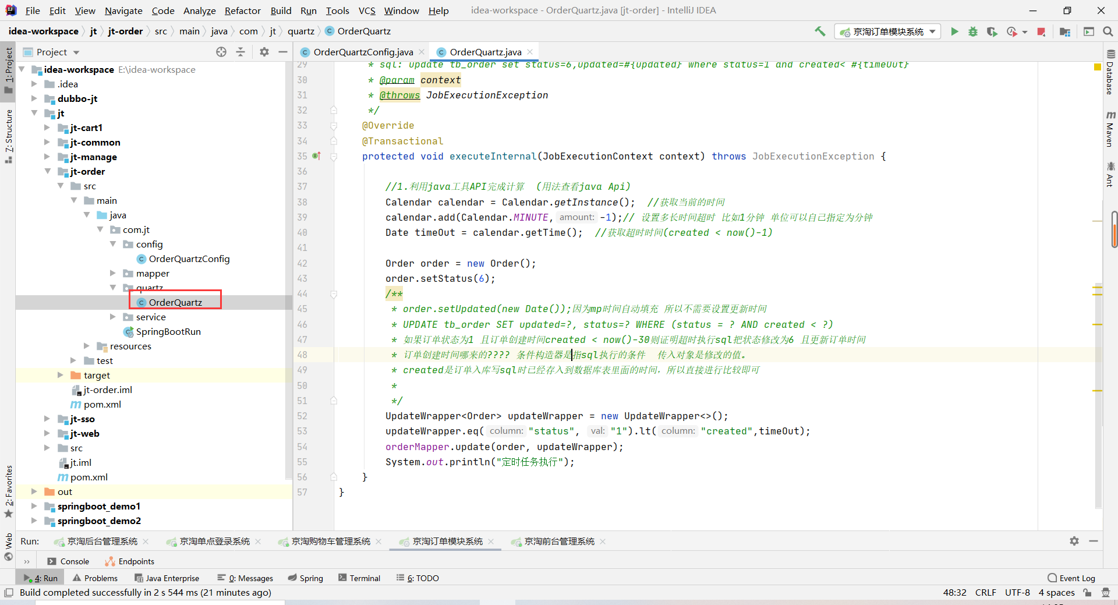The width and height of the screenshot is (1118, 605).
Task: Open the Event Log
Action: (1071, 578)
